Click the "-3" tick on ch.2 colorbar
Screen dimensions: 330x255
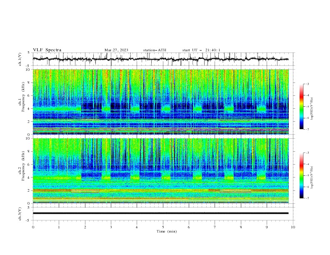tap(307, 153)
